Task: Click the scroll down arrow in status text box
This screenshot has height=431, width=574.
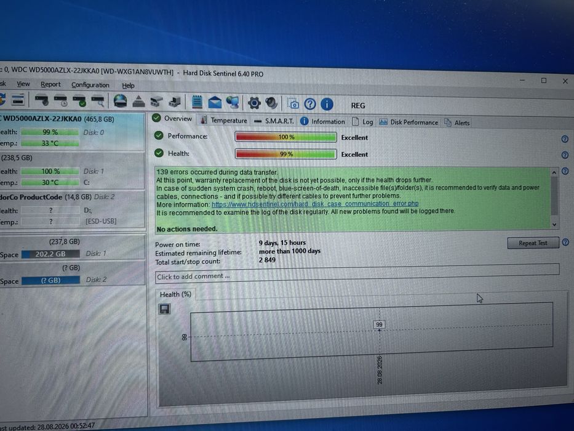Action: 554,224
